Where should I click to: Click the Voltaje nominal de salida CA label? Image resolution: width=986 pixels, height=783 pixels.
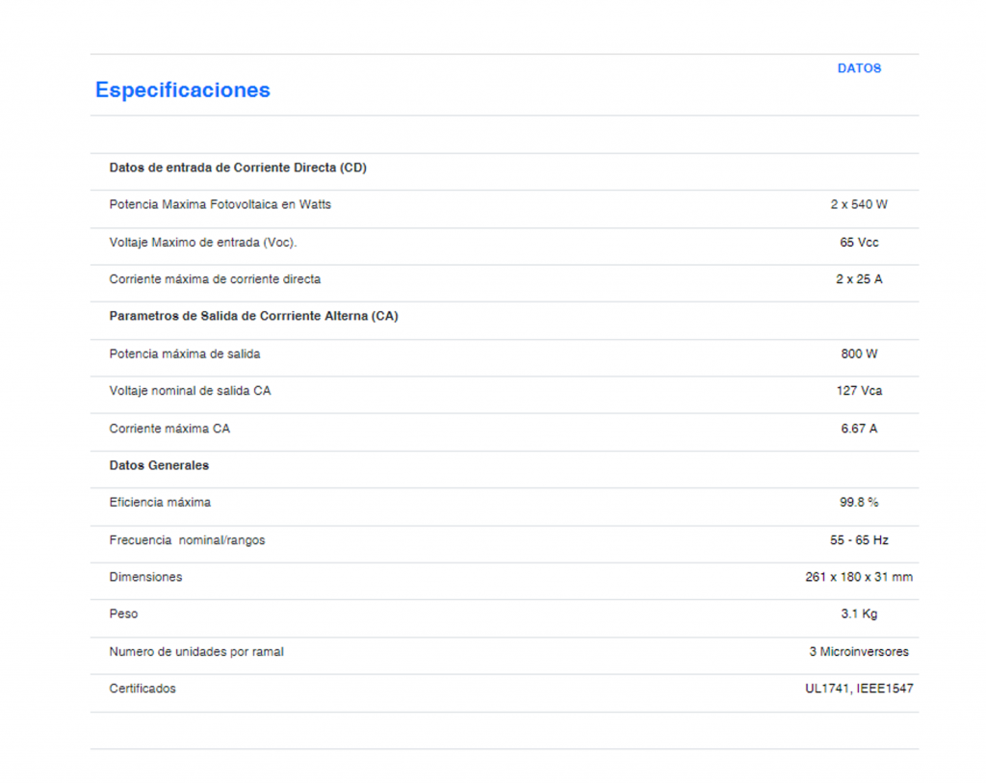[x=190, y=391]
